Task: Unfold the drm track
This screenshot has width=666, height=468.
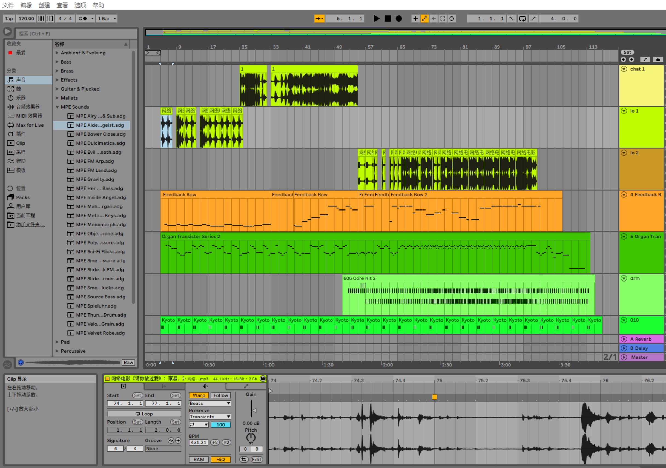Action: point(624,278)
